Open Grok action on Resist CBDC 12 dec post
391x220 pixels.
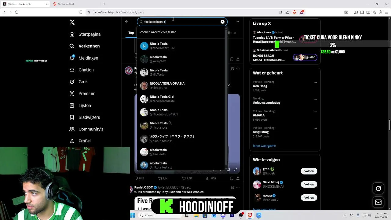click(232, 188)
